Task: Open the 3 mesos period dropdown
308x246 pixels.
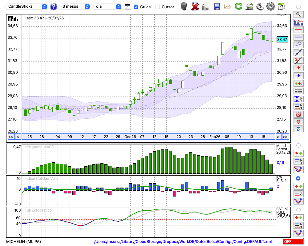Action: click(x=75, y=6)
